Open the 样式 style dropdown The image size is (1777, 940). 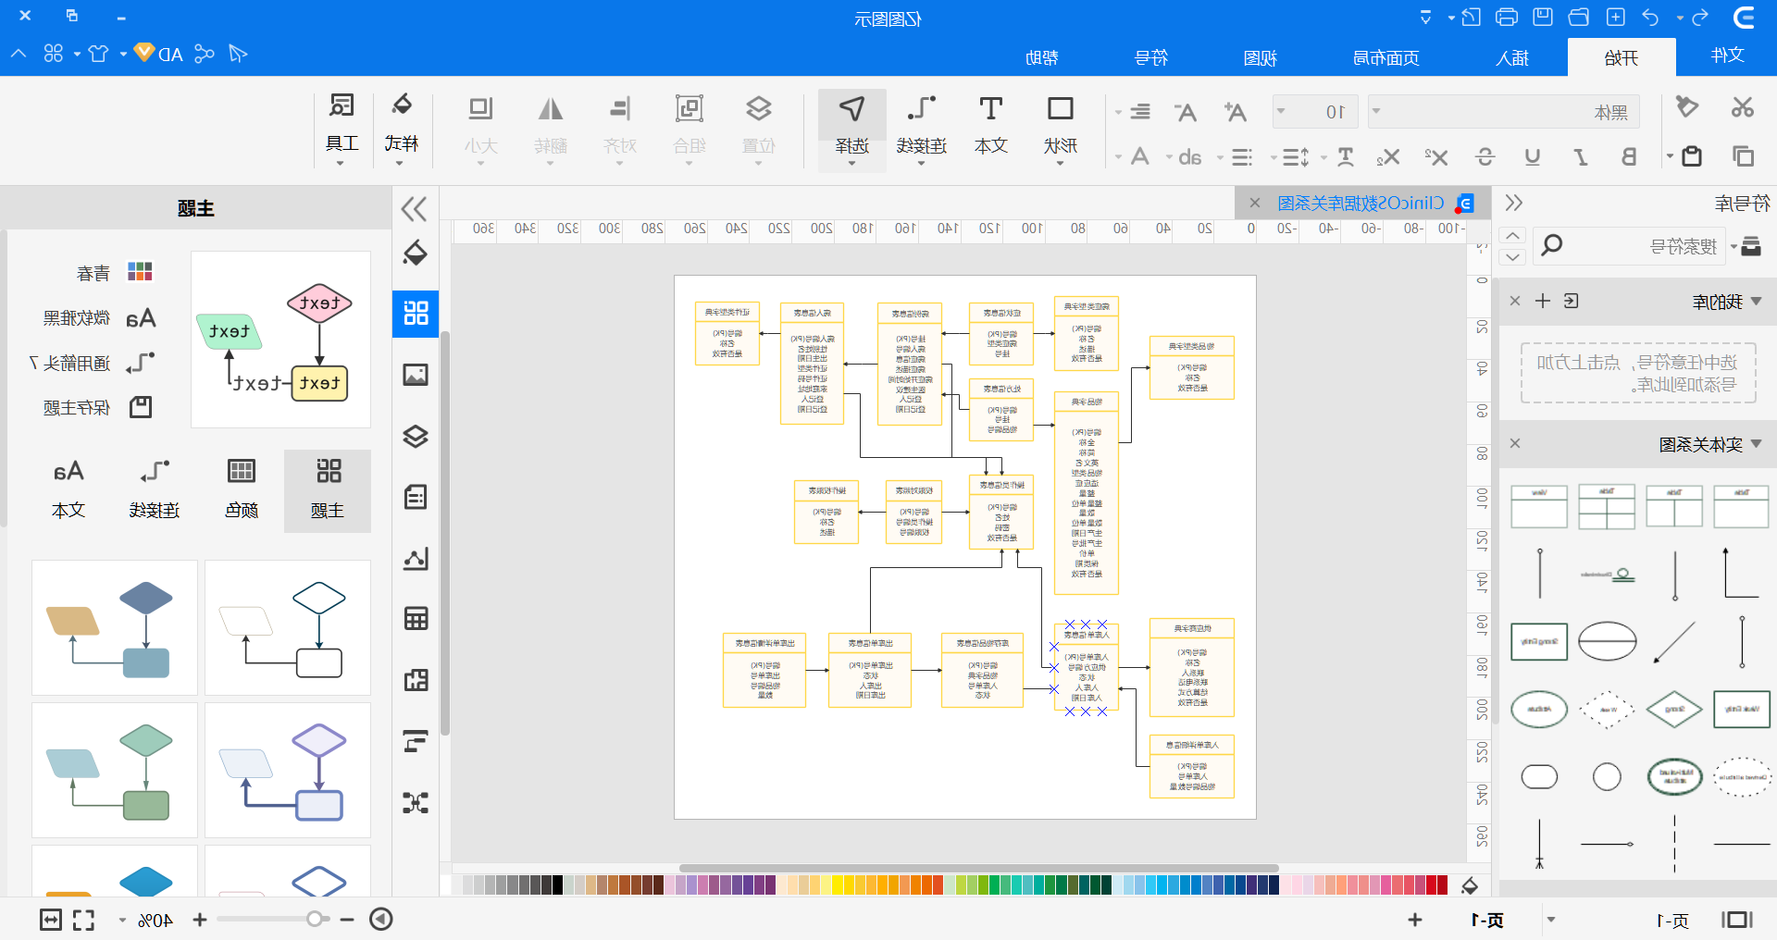(401, 129)
